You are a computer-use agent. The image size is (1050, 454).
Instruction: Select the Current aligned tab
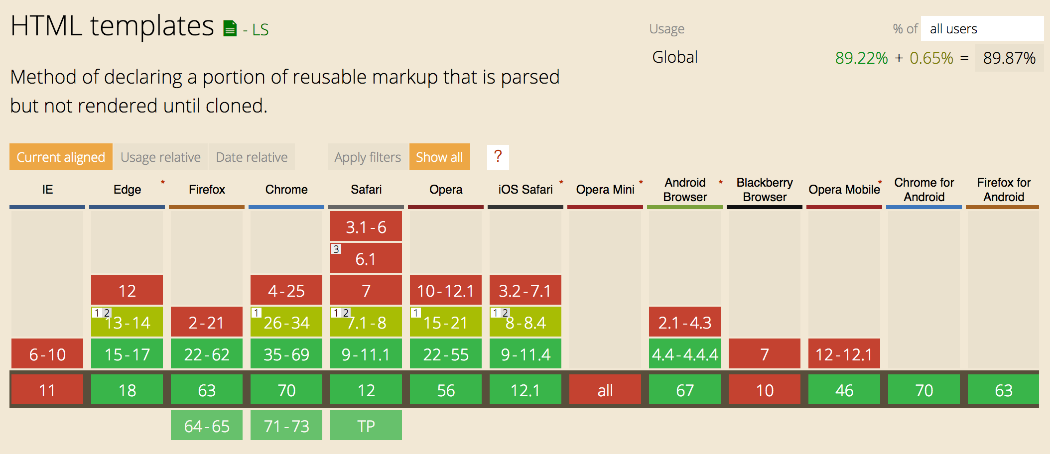(60, 156)
